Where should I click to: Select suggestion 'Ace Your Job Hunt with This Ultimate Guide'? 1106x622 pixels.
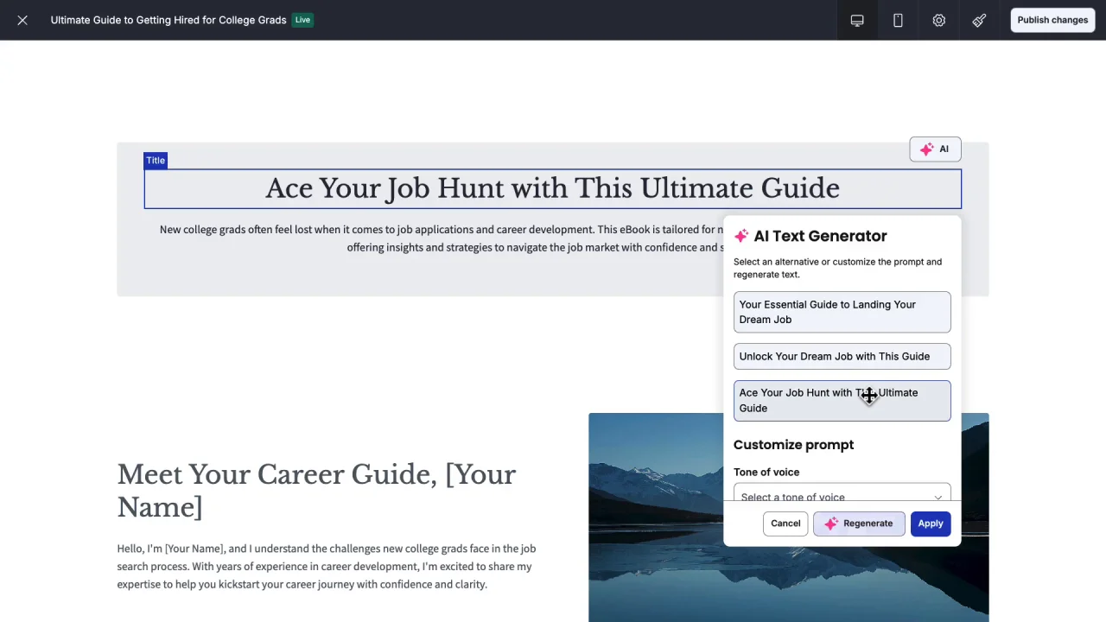pos(842,400)
